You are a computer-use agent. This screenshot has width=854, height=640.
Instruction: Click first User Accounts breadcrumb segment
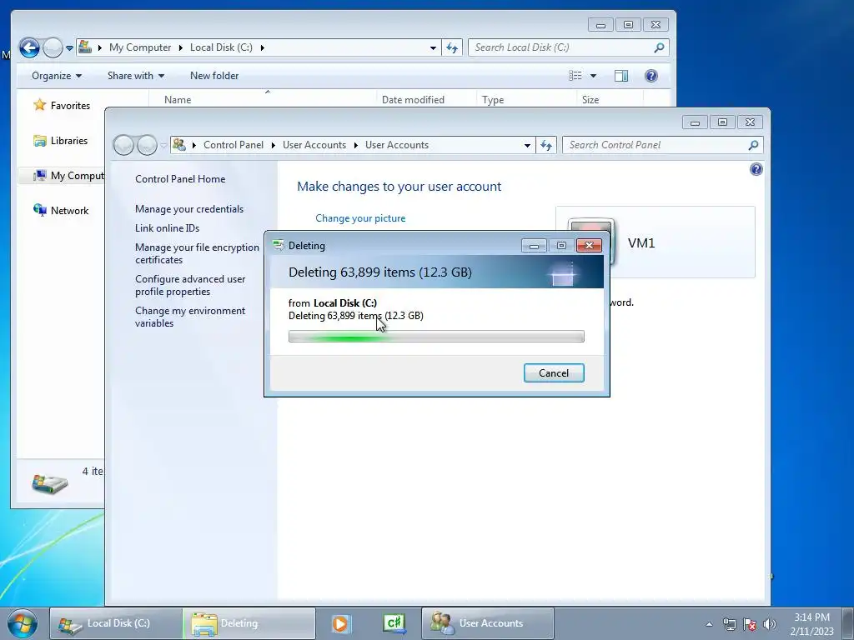coord(314,145)
